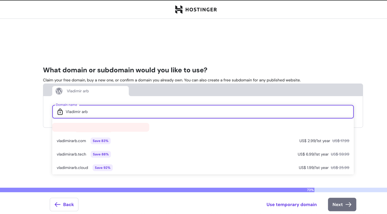Select the vladimirarb.com suggestion
The height and width of the screenshot is (214, 387).
(71, 141)
